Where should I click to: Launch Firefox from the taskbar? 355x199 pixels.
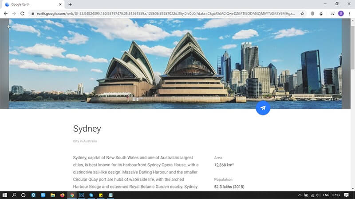(62, 195)
